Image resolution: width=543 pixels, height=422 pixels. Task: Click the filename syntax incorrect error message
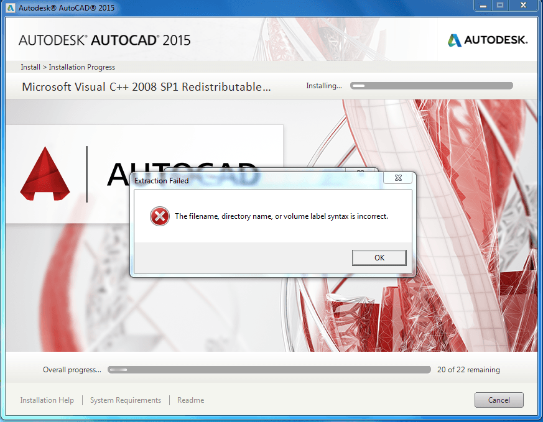coord(282,216)
